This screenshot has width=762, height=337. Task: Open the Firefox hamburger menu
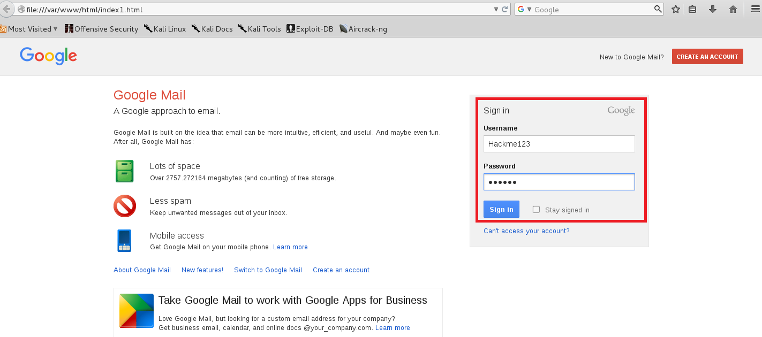(x=755, y=9)
